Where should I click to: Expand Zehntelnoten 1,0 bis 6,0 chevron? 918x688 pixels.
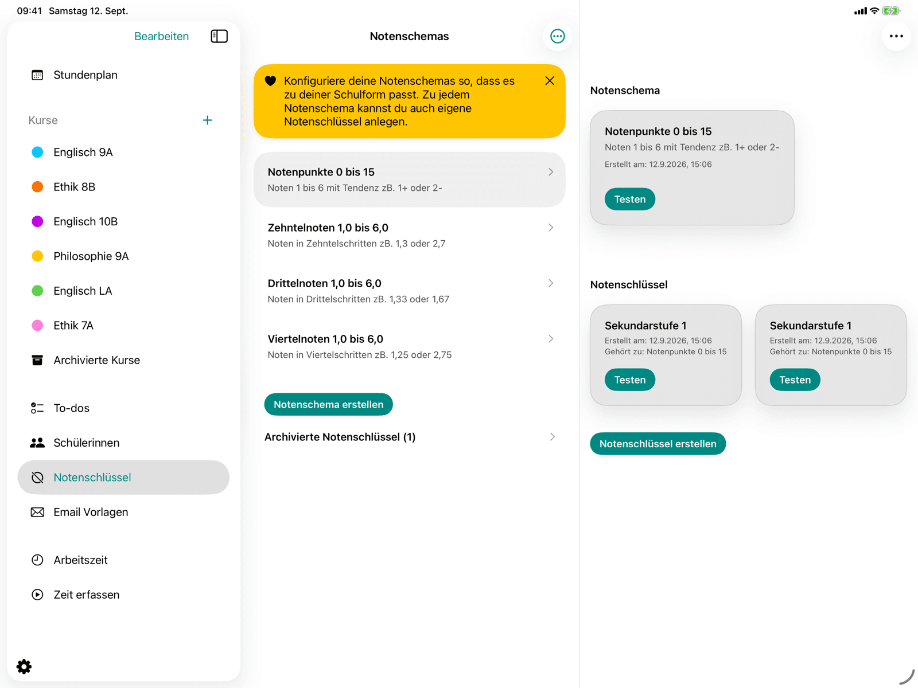pyautogui.click(x=551, y=228)
